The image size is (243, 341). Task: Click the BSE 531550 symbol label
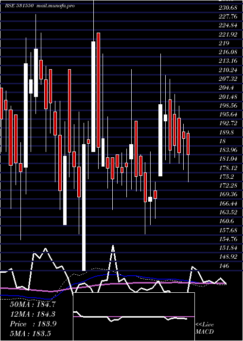(19, 6)
